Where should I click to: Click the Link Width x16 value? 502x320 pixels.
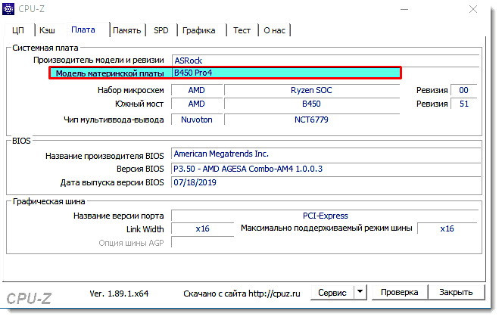click(x=203, y=228)
